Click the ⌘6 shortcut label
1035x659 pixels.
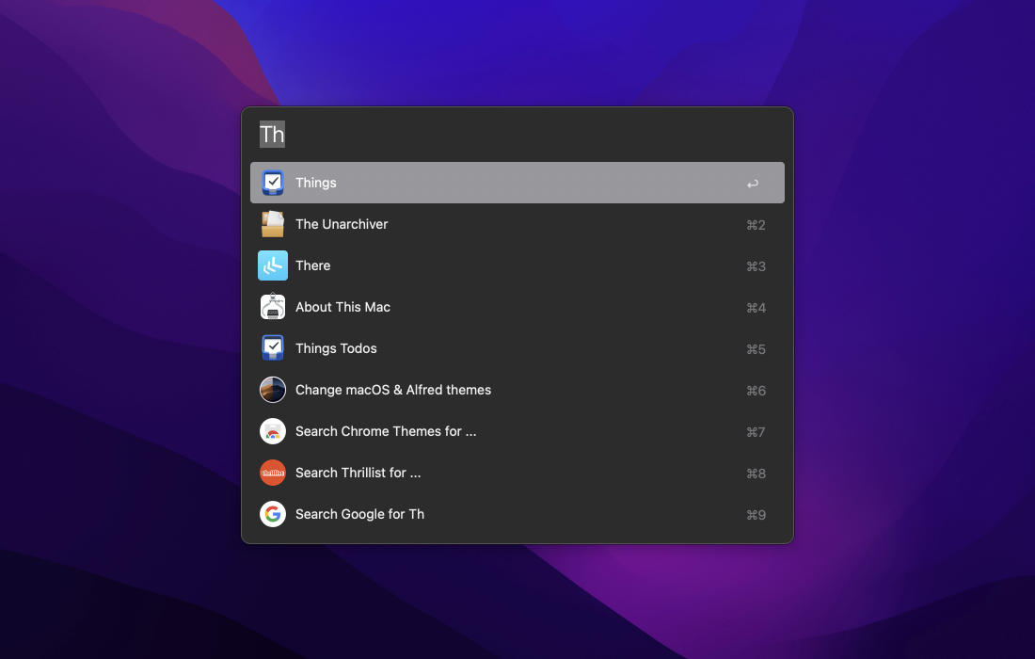click(x=756, y=391)
